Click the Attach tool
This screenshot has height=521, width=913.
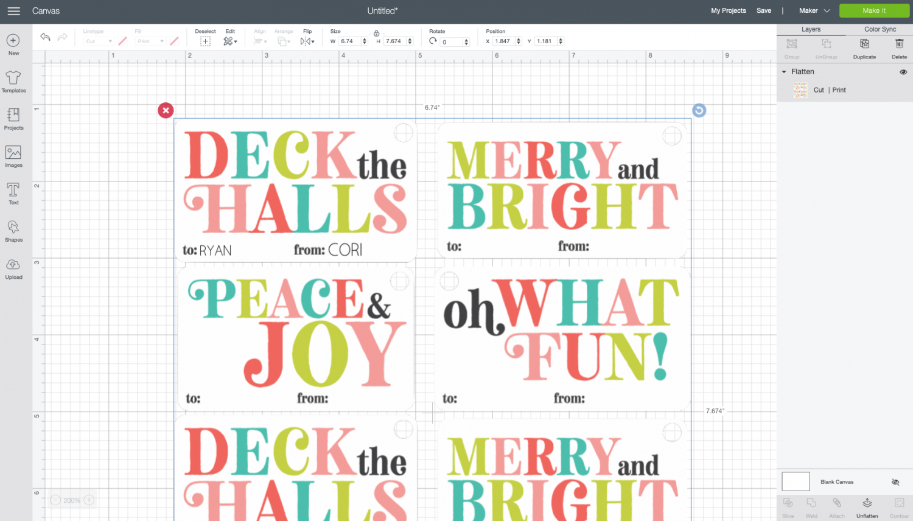coord(837,507)
